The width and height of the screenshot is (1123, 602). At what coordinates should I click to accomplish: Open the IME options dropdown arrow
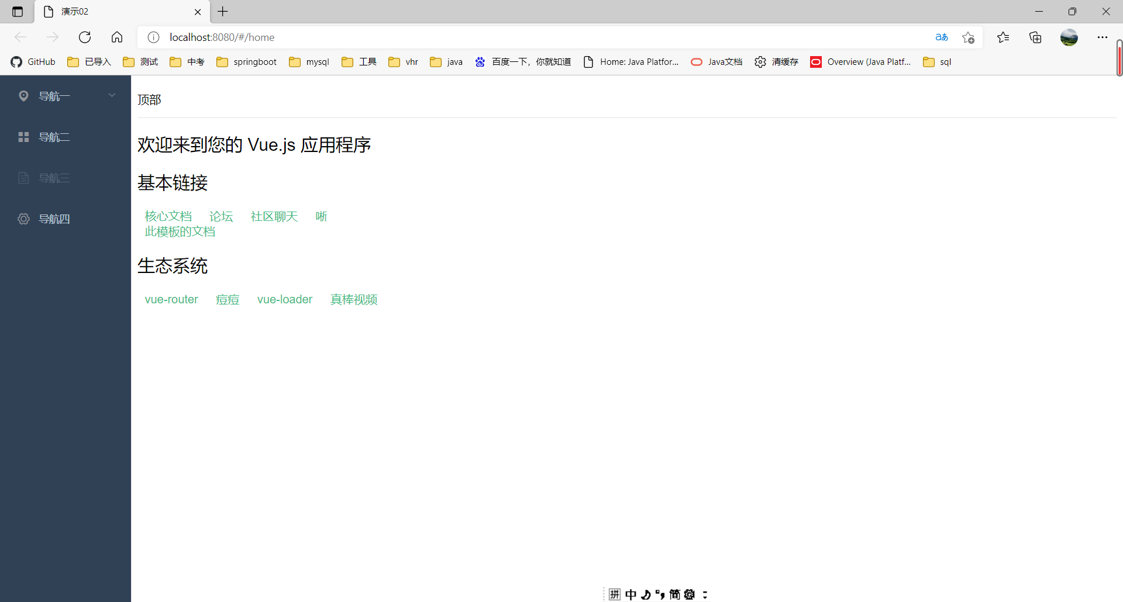click(x=705, y=594)
